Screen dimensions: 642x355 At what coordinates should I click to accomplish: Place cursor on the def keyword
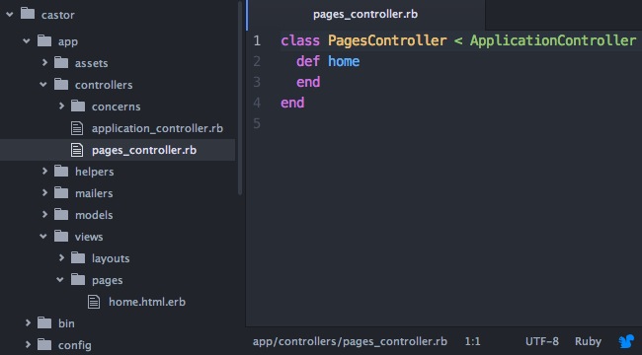308,61
